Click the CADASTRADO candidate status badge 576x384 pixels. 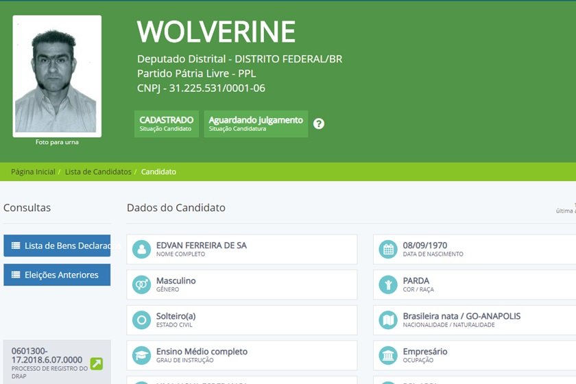click(167, 124)
